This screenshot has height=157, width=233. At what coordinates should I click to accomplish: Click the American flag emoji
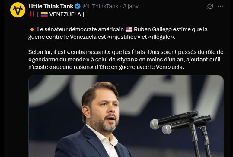click(129, 29)
